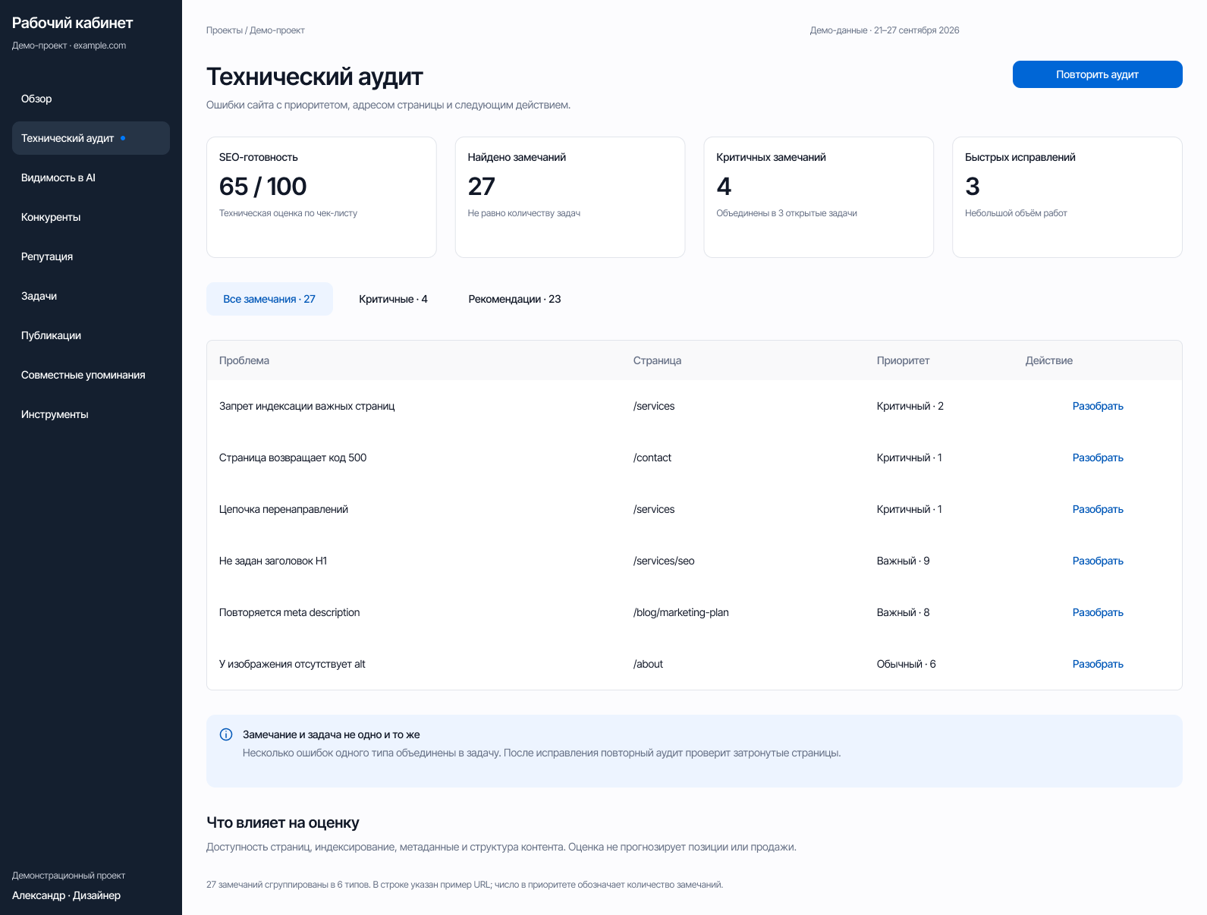Image resolution: width=1207 pixels, height=915 pixels.
Task: Click Разобрать for Запрет индексации важных страниц
Action: point(1098,406)
